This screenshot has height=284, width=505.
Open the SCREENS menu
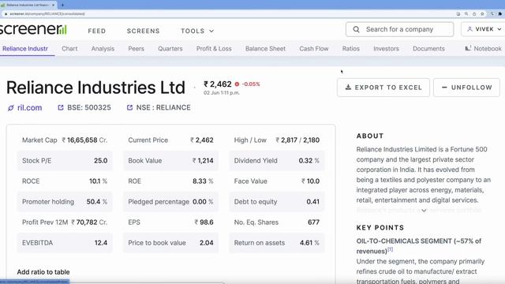[x=144, y=31]
